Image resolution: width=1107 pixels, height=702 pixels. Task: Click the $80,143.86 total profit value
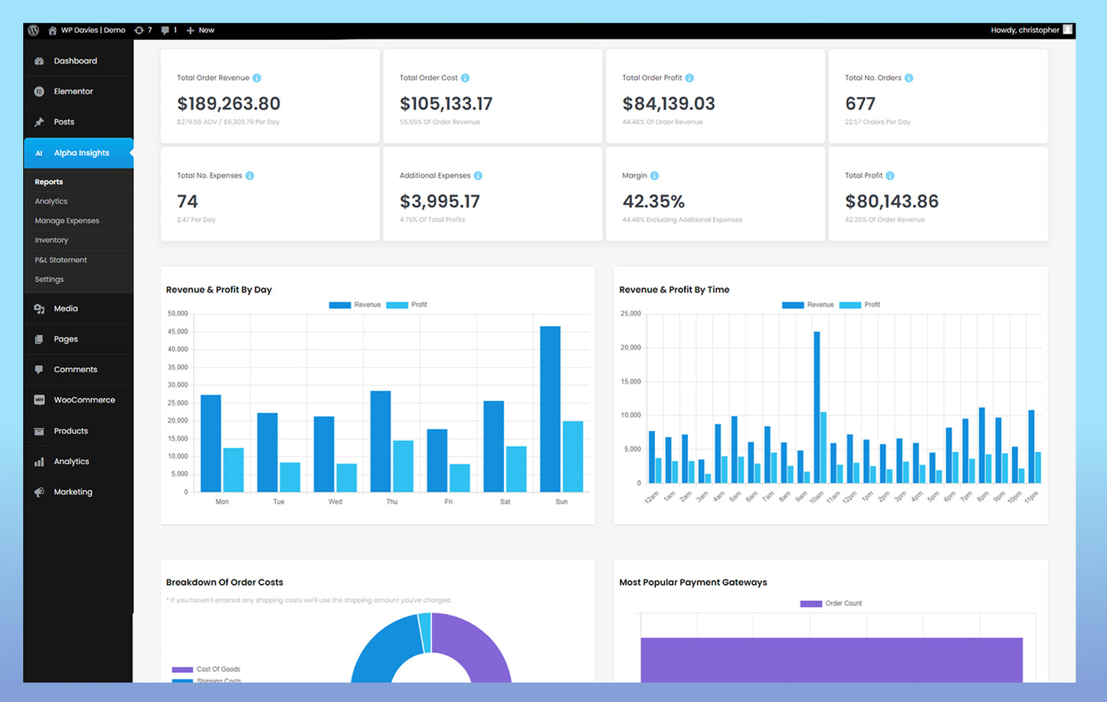[x=892, y=201]
